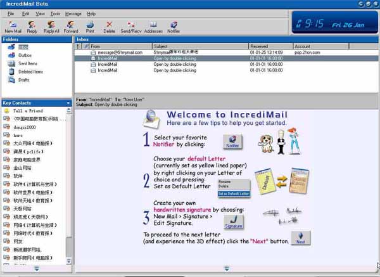Image resolution: width=380 pixels, height=277 pixels.
Task: Click the butler notifier character image
Action: pyautogui.click(x=281, y=143)
